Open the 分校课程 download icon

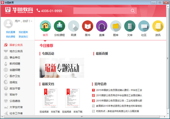coord(59,26)
